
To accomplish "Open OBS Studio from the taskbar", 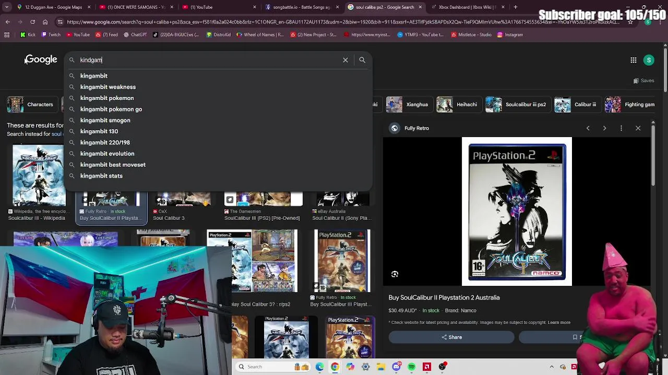I will pyautogui.click(x=443, y=367).
